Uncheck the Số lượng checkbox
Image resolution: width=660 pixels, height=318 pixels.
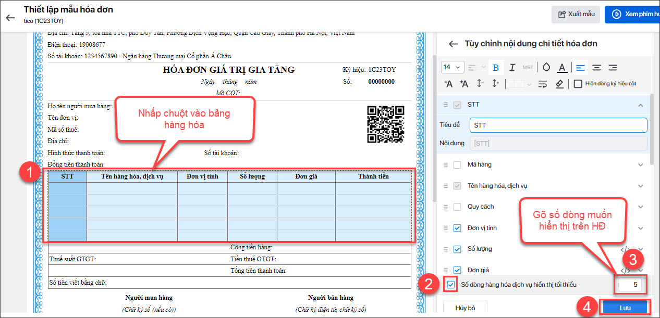click(457, 249)
